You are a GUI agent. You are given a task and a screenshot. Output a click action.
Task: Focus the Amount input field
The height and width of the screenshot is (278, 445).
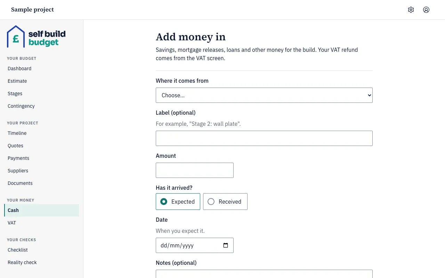pos(195,170)
